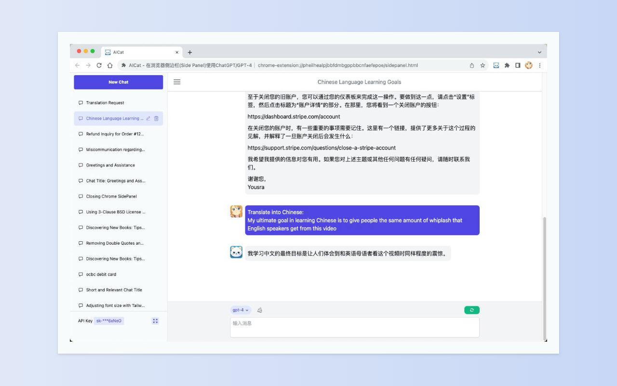Open the browser extensions puzzle icon

pyautogui.click(x=507, y=65)
